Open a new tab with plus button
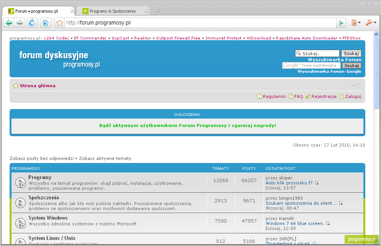The width and height of the screenshot is (381, 246). pyautogui.click(x=157, y=11)
